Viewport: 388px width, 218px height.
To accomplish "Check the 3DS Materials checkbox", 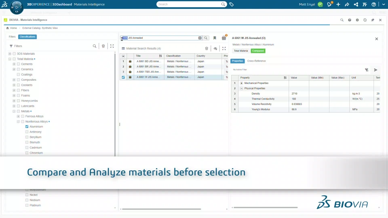I will click(14, 54).
